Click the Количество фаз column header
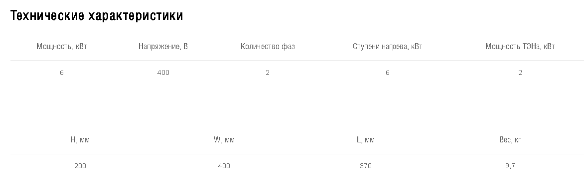 click(268, 46)
